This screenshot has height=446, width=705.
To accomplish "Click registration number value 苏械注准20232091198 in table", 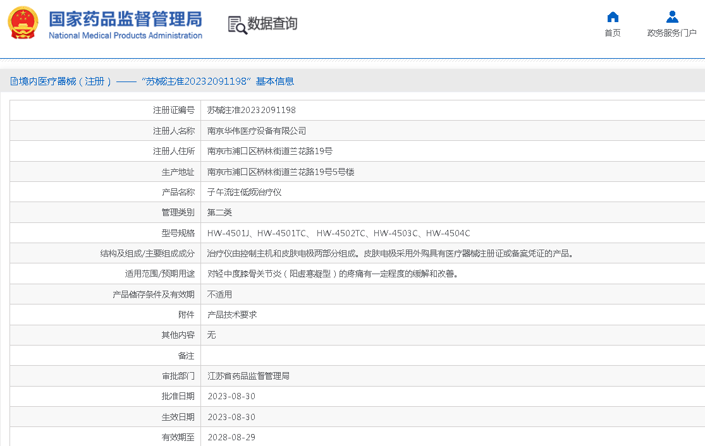I will (x=251, y=111).
